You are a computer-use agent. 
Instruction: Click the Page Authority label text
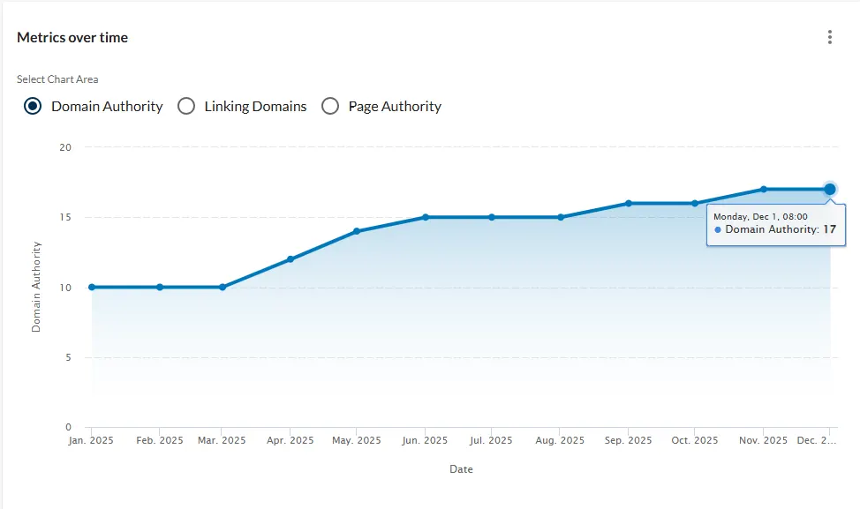[x=395, y=106]
